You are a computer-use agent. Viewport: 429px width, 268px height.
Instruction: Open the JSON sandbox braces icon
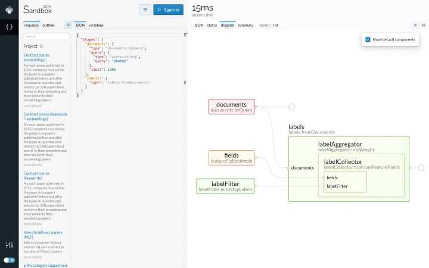click(10, 27)
